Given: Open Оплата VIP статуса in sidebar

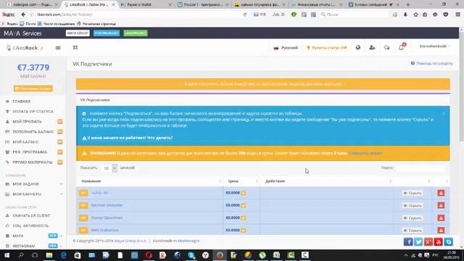Looking at the screenshot, I should pos(33,111).
